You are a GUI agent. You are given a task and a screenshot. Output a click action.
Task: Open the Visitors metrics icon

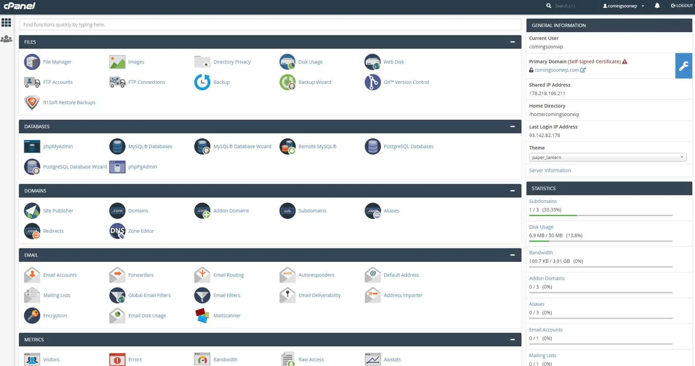(x=32, y=359)
